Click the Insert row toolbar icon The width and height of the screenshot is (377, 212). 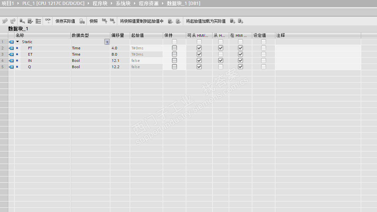[x=5, y=21]
